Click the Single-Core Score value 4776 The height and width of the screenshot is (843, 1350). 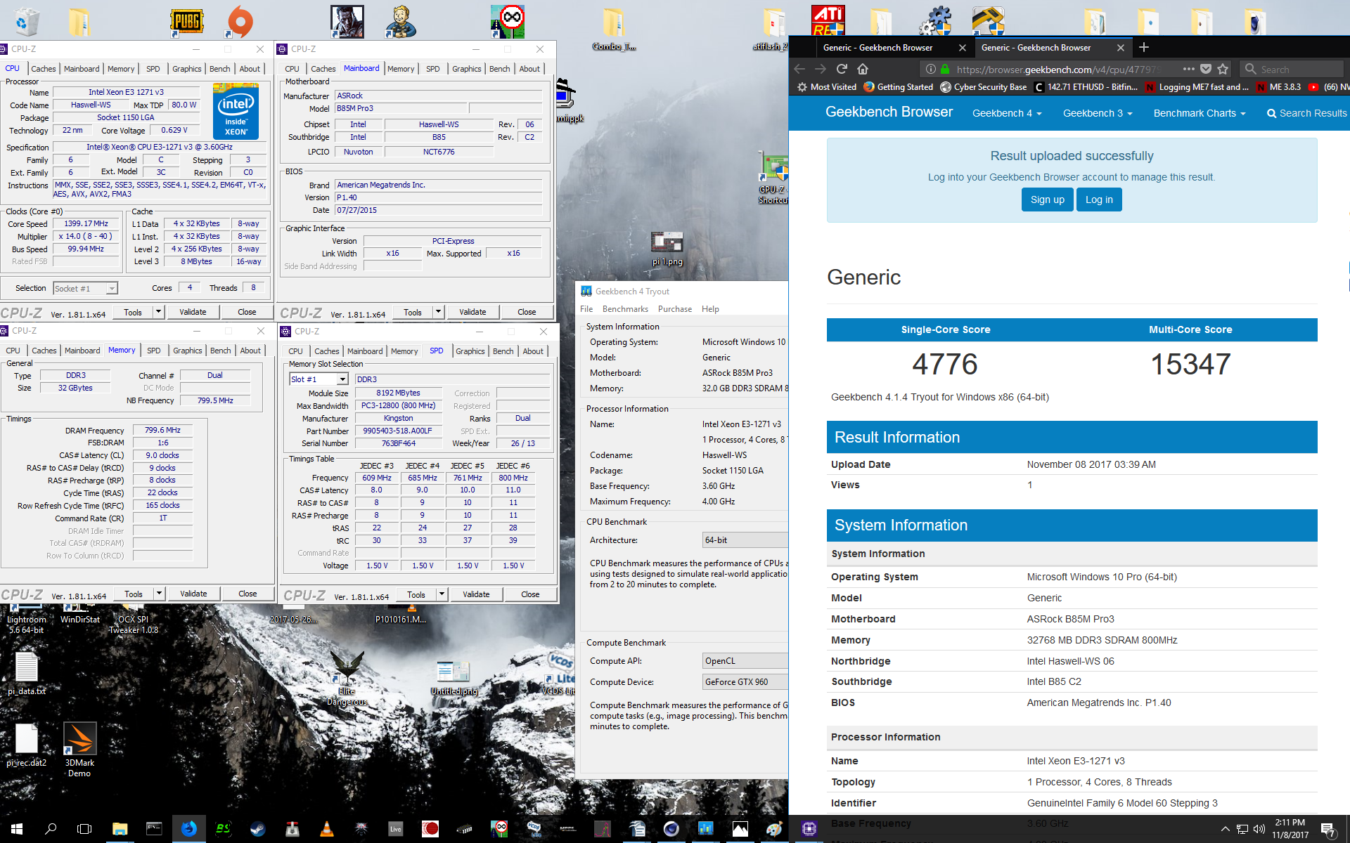point(945,364)
